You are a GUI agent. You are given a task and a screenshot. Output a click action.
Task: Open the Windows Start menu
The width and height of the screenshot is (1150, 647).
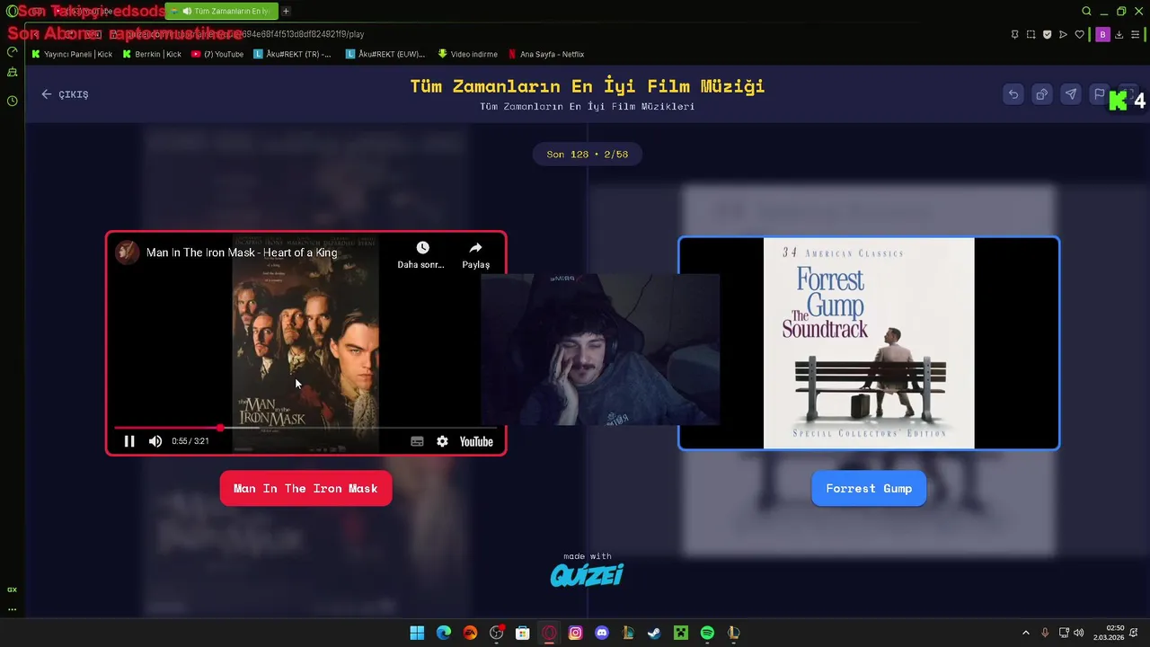pos(417,633)
